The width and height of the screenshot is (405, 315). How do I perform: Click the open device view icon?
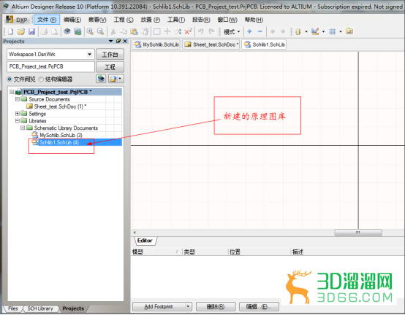67,31
